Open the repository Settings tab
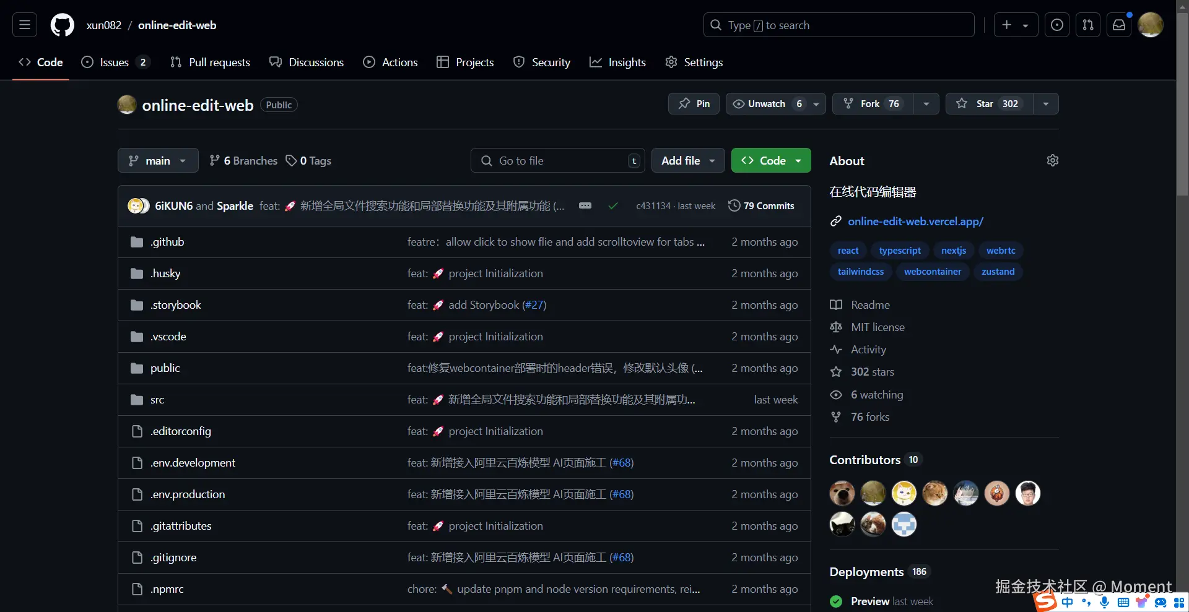This screenshot has height=612, width=1189. pos(694,62)
